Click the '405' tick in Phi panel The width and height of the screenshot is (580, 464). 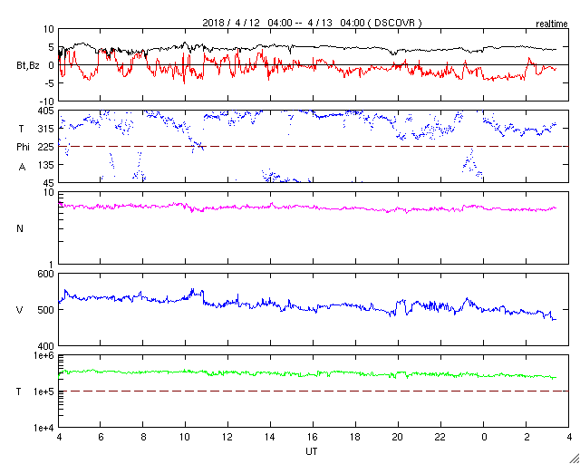[x=47, y=111]
